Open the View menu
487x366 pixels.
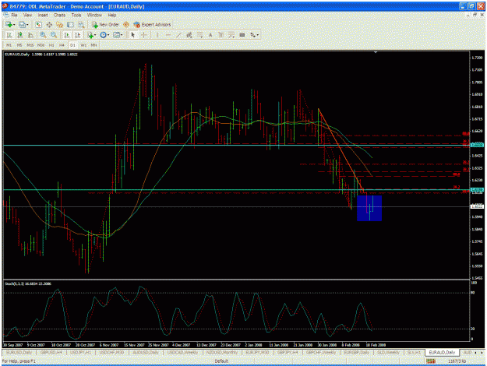point(27,15)
